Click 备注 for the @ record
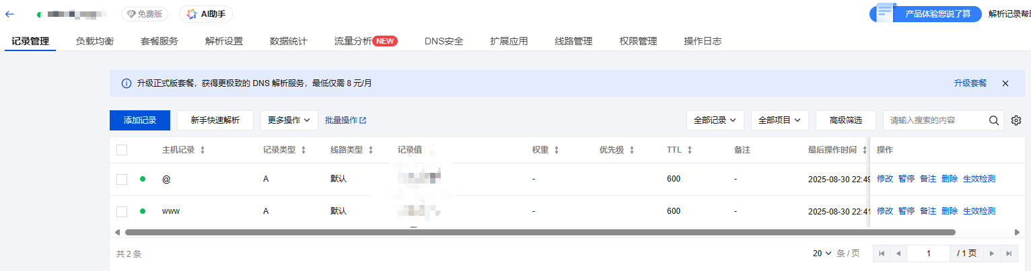Image resolution: width=1031 pixels, height=271 pixels. tap(928, 179)
